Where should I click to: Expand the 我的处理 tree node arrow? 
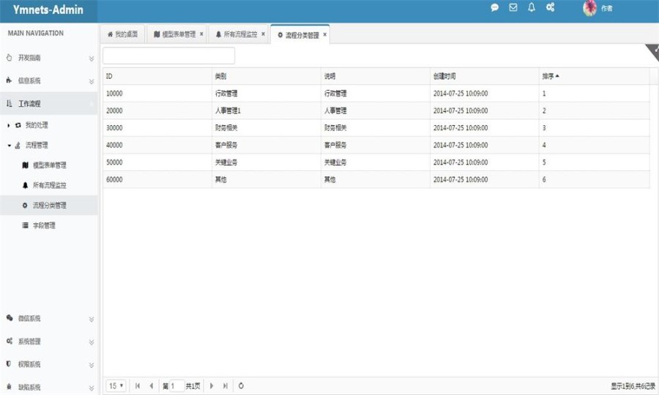click(x=9, y=126)
